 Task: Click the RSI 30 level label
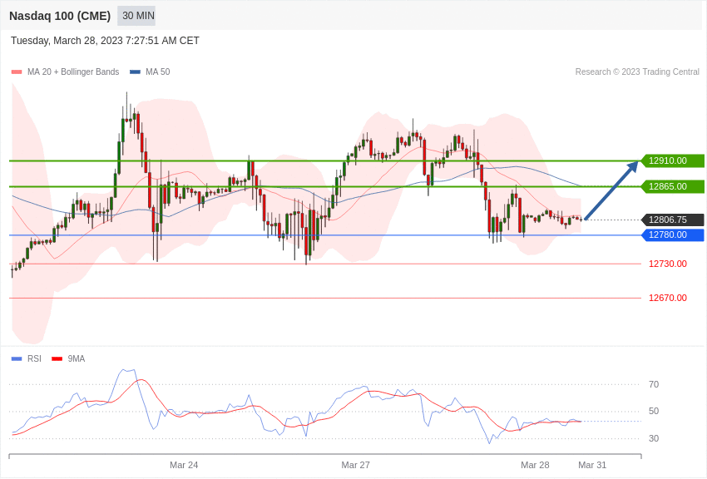pos(654,438)
